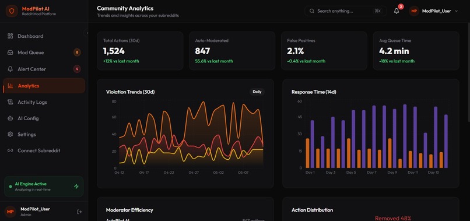Click the ModPilot AI shield logo
The height and width of the screenshot is (221, 470).
point(12,11)
